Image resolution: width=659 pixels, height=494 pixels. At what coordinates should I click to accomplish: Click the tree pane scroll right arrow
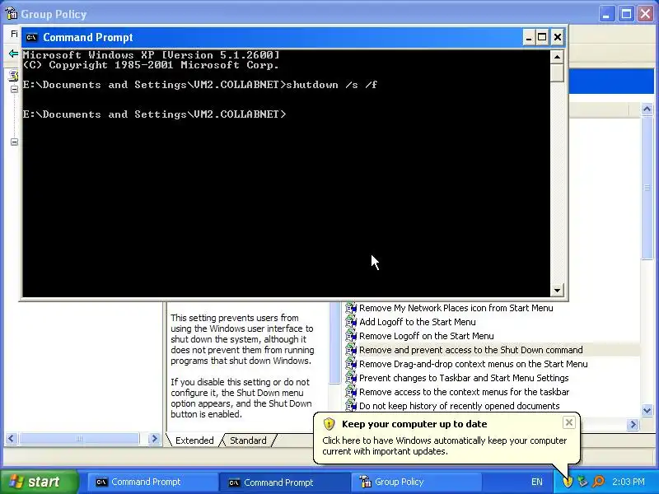pyautogui.click(x=154, y=439)
